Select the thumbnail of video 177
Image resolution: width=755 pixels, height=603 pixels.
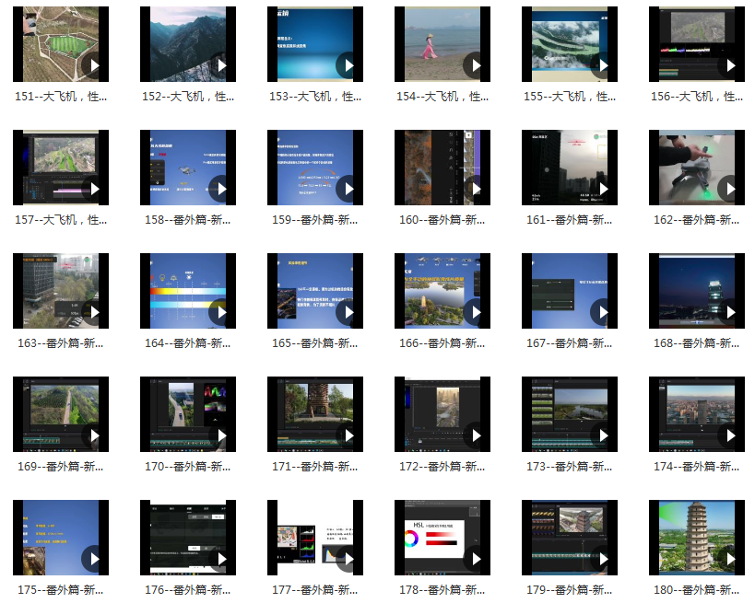click(x=310, y=538)
